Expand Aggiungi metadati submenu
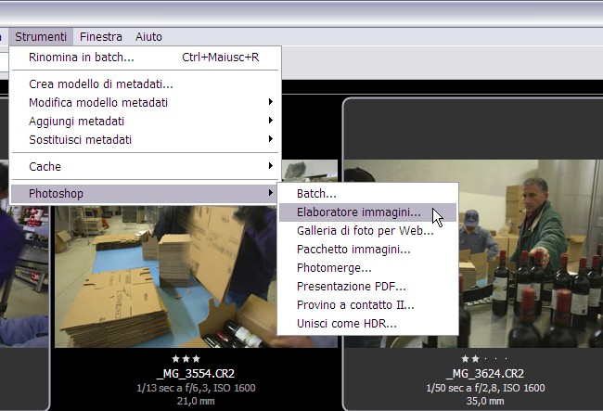 pos(145,122)
